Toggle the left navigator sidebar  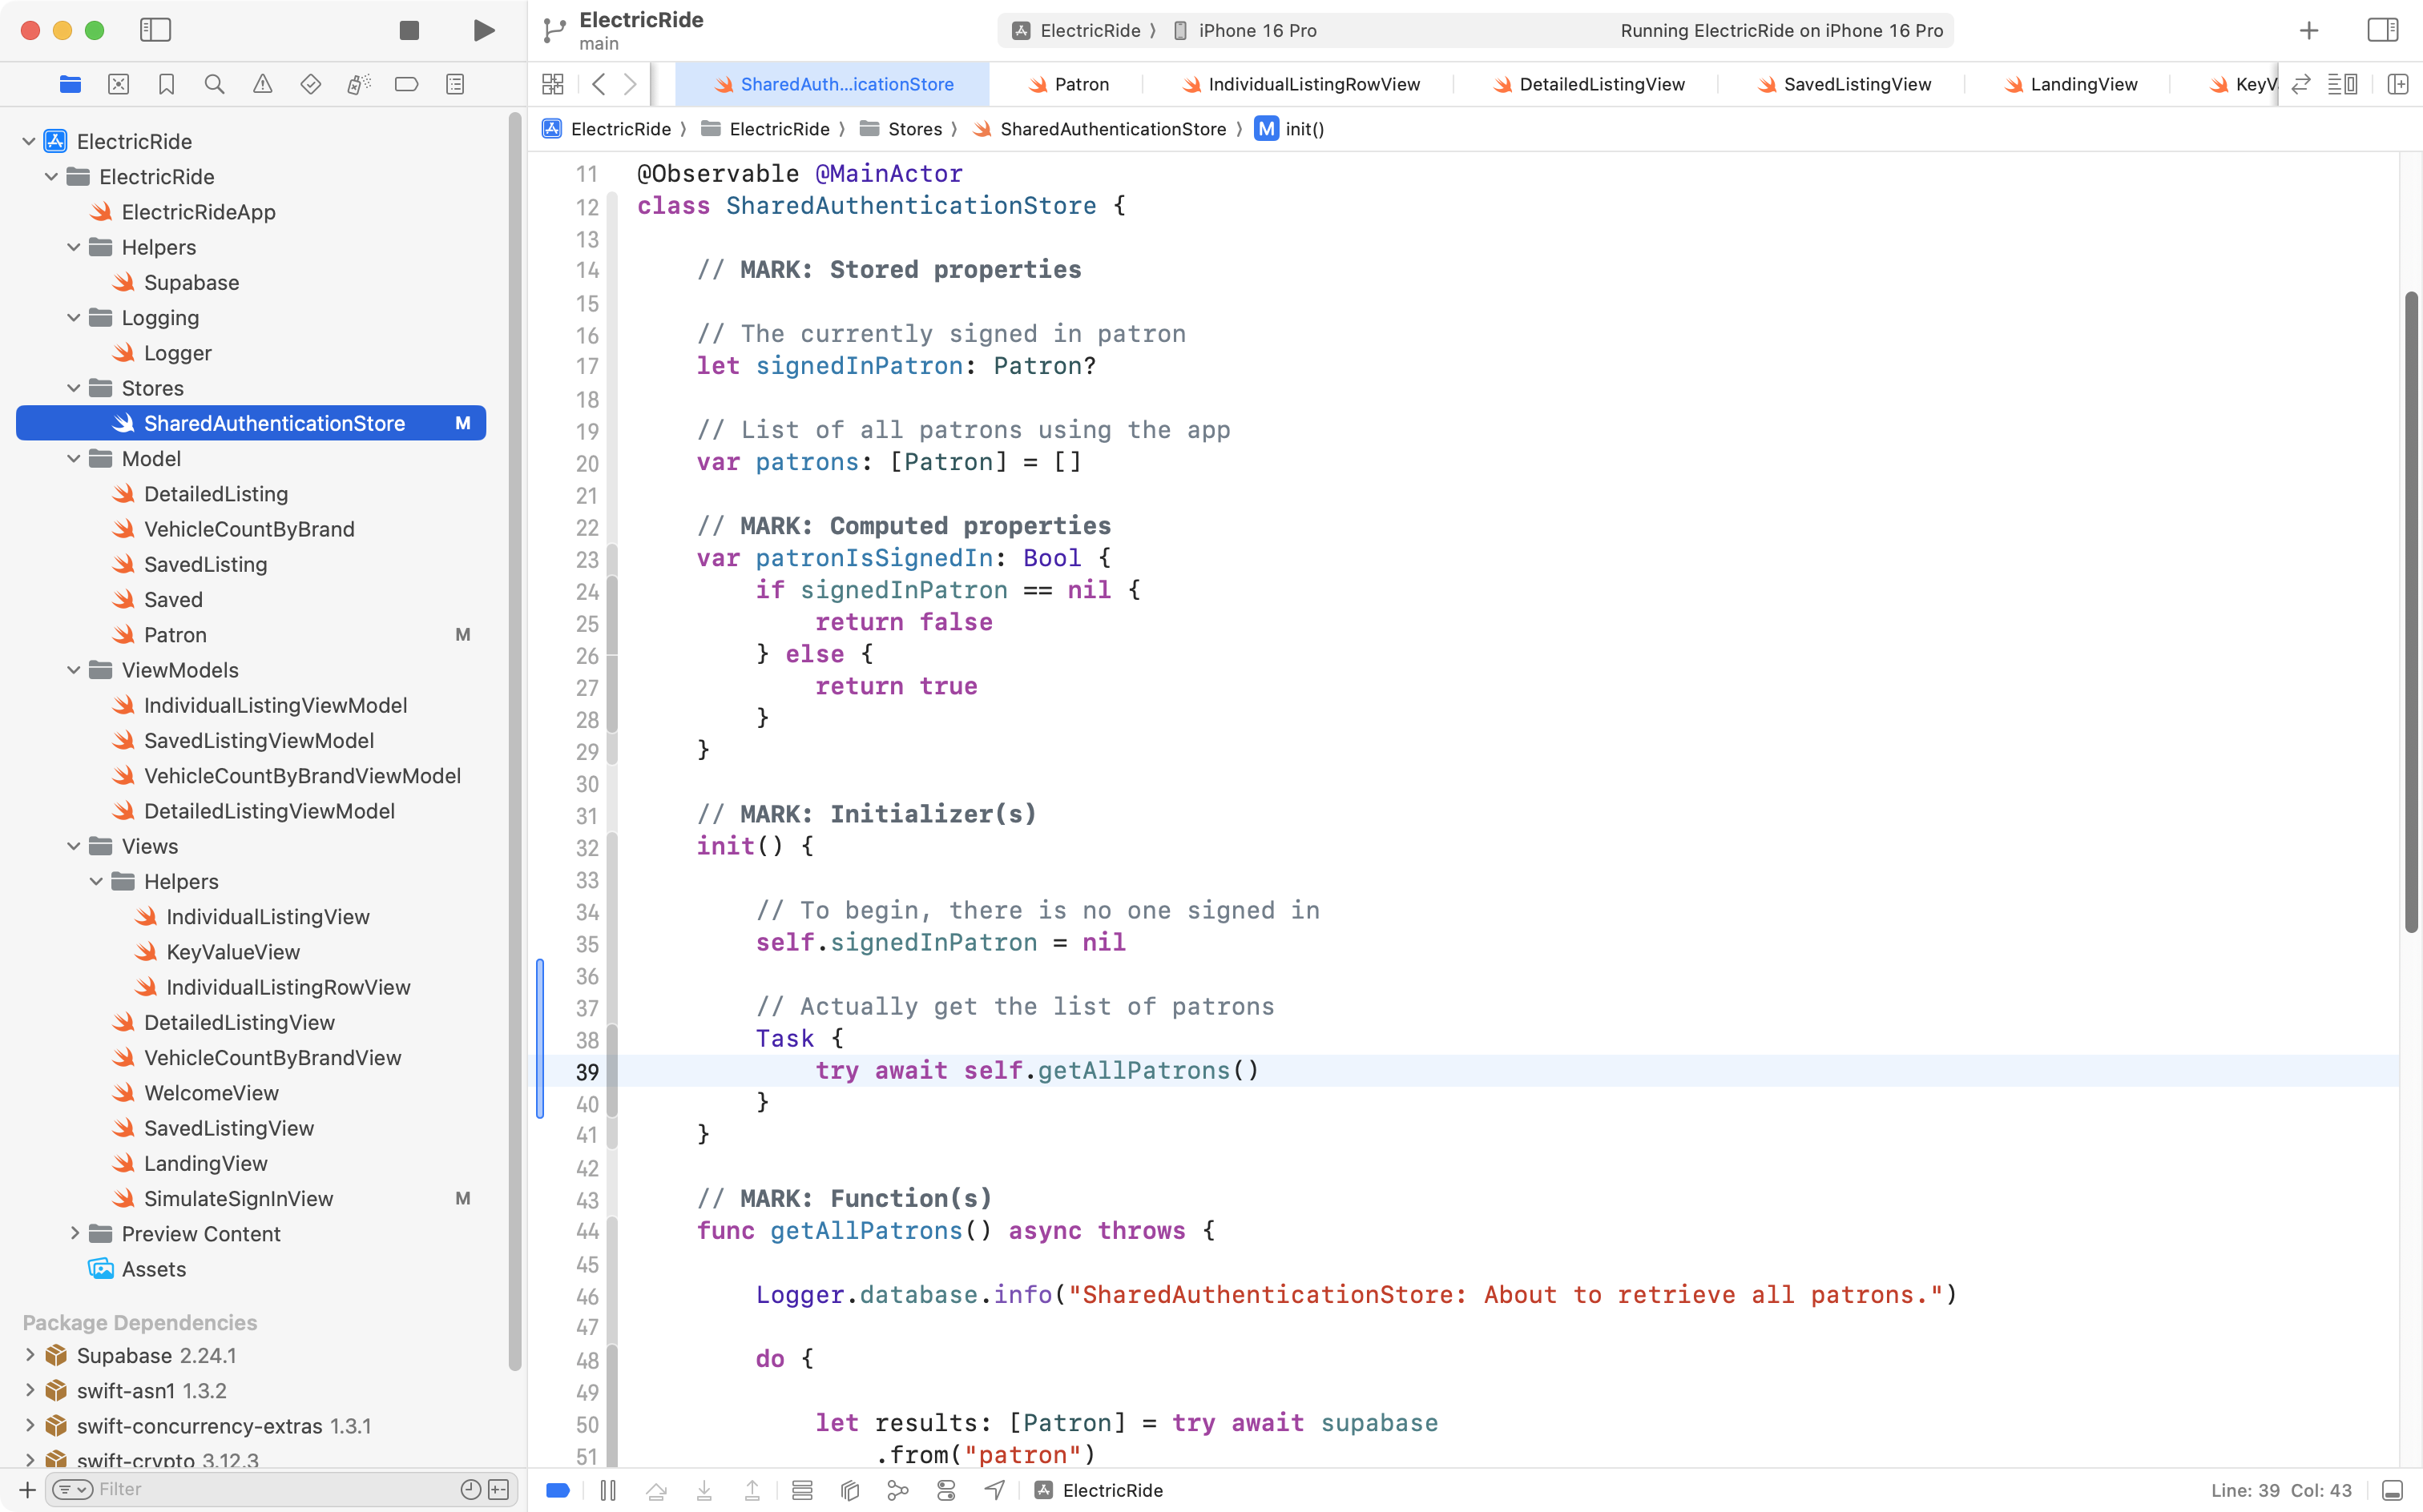click(x=155, y=30)
